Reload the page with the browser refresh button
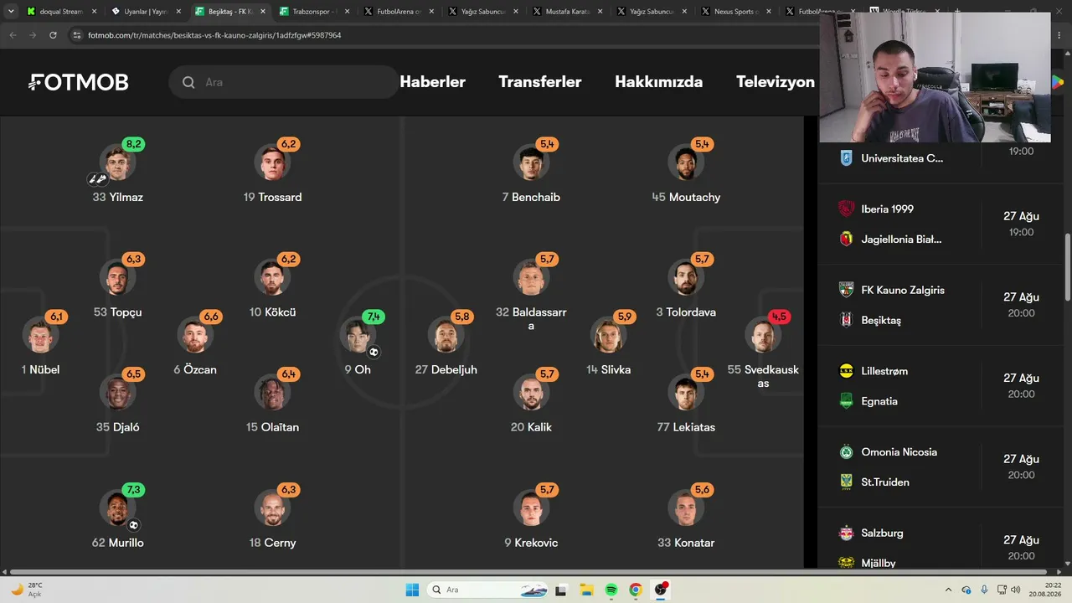Image resolution: width=1072 pixels, height=603 pixels. pos(53,35)
